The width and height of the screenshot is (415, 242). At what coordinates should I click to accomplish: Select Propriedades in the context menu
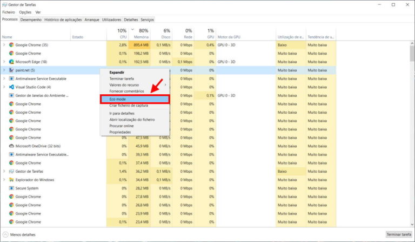pyautogui.click(x=120, y=132)
